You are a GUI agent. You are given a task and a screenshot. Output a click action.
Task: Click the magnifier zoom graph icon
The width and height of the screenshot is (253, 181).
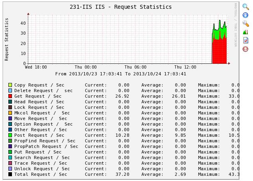245,7
